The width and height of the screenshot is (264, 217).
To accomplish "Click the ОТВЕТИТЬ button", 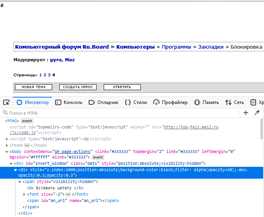I will click(x=122, y=87).
